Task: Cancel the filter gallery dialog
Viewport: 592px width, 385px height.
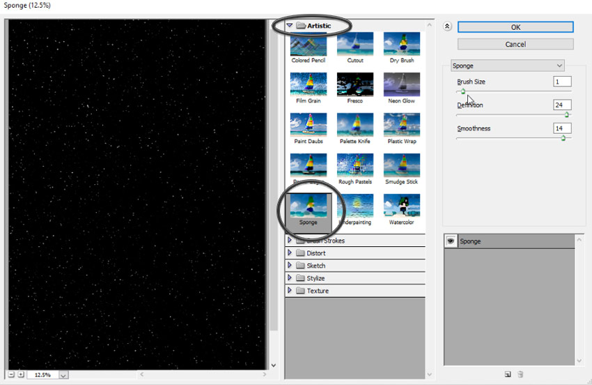Action: tap(515, 44)
